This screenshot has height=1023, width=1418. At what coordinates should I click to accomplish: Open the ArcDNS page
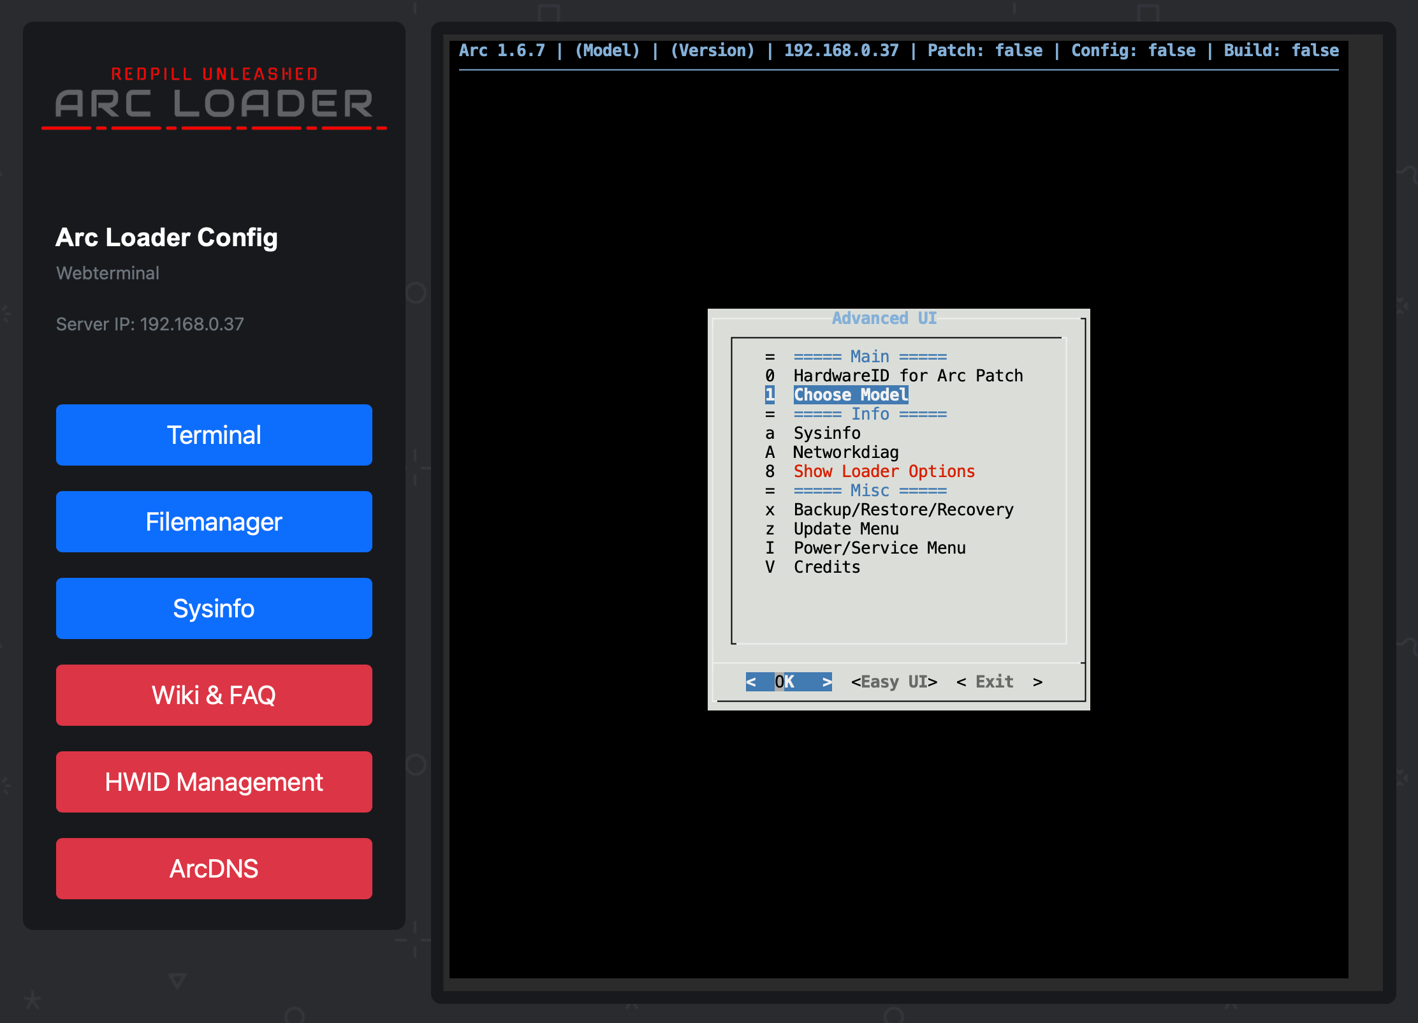[x=214, y=869]
